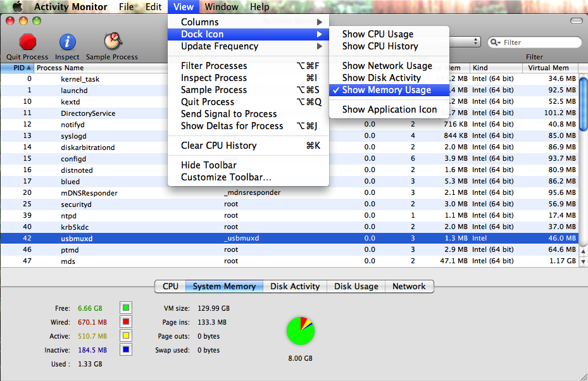This screenshot has height=381, width=588.
Task: Click the blue Inspect info icon
Action: pyautogui.click(x=68, y=42)
